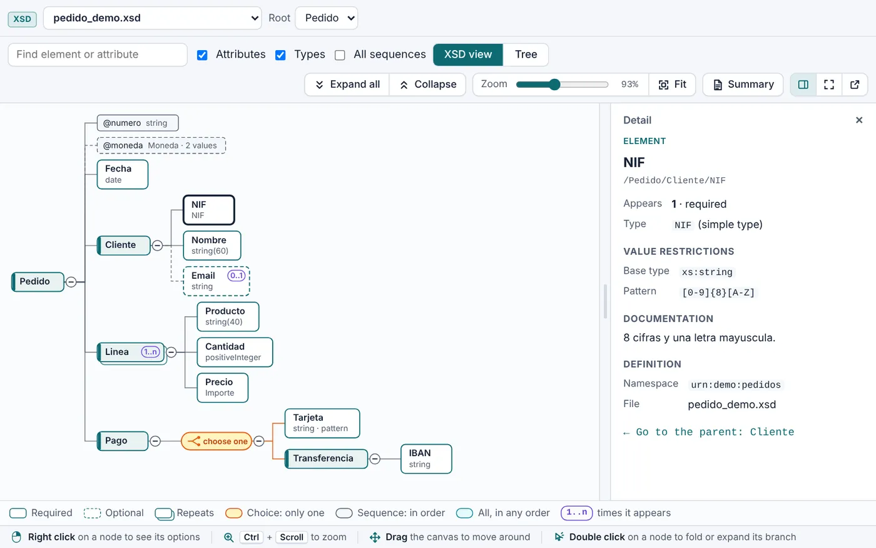Click the 0..1 badge on Email
The width and height of the screenshot is (876, 548).
pyautogui.click(x=237, y=276)
